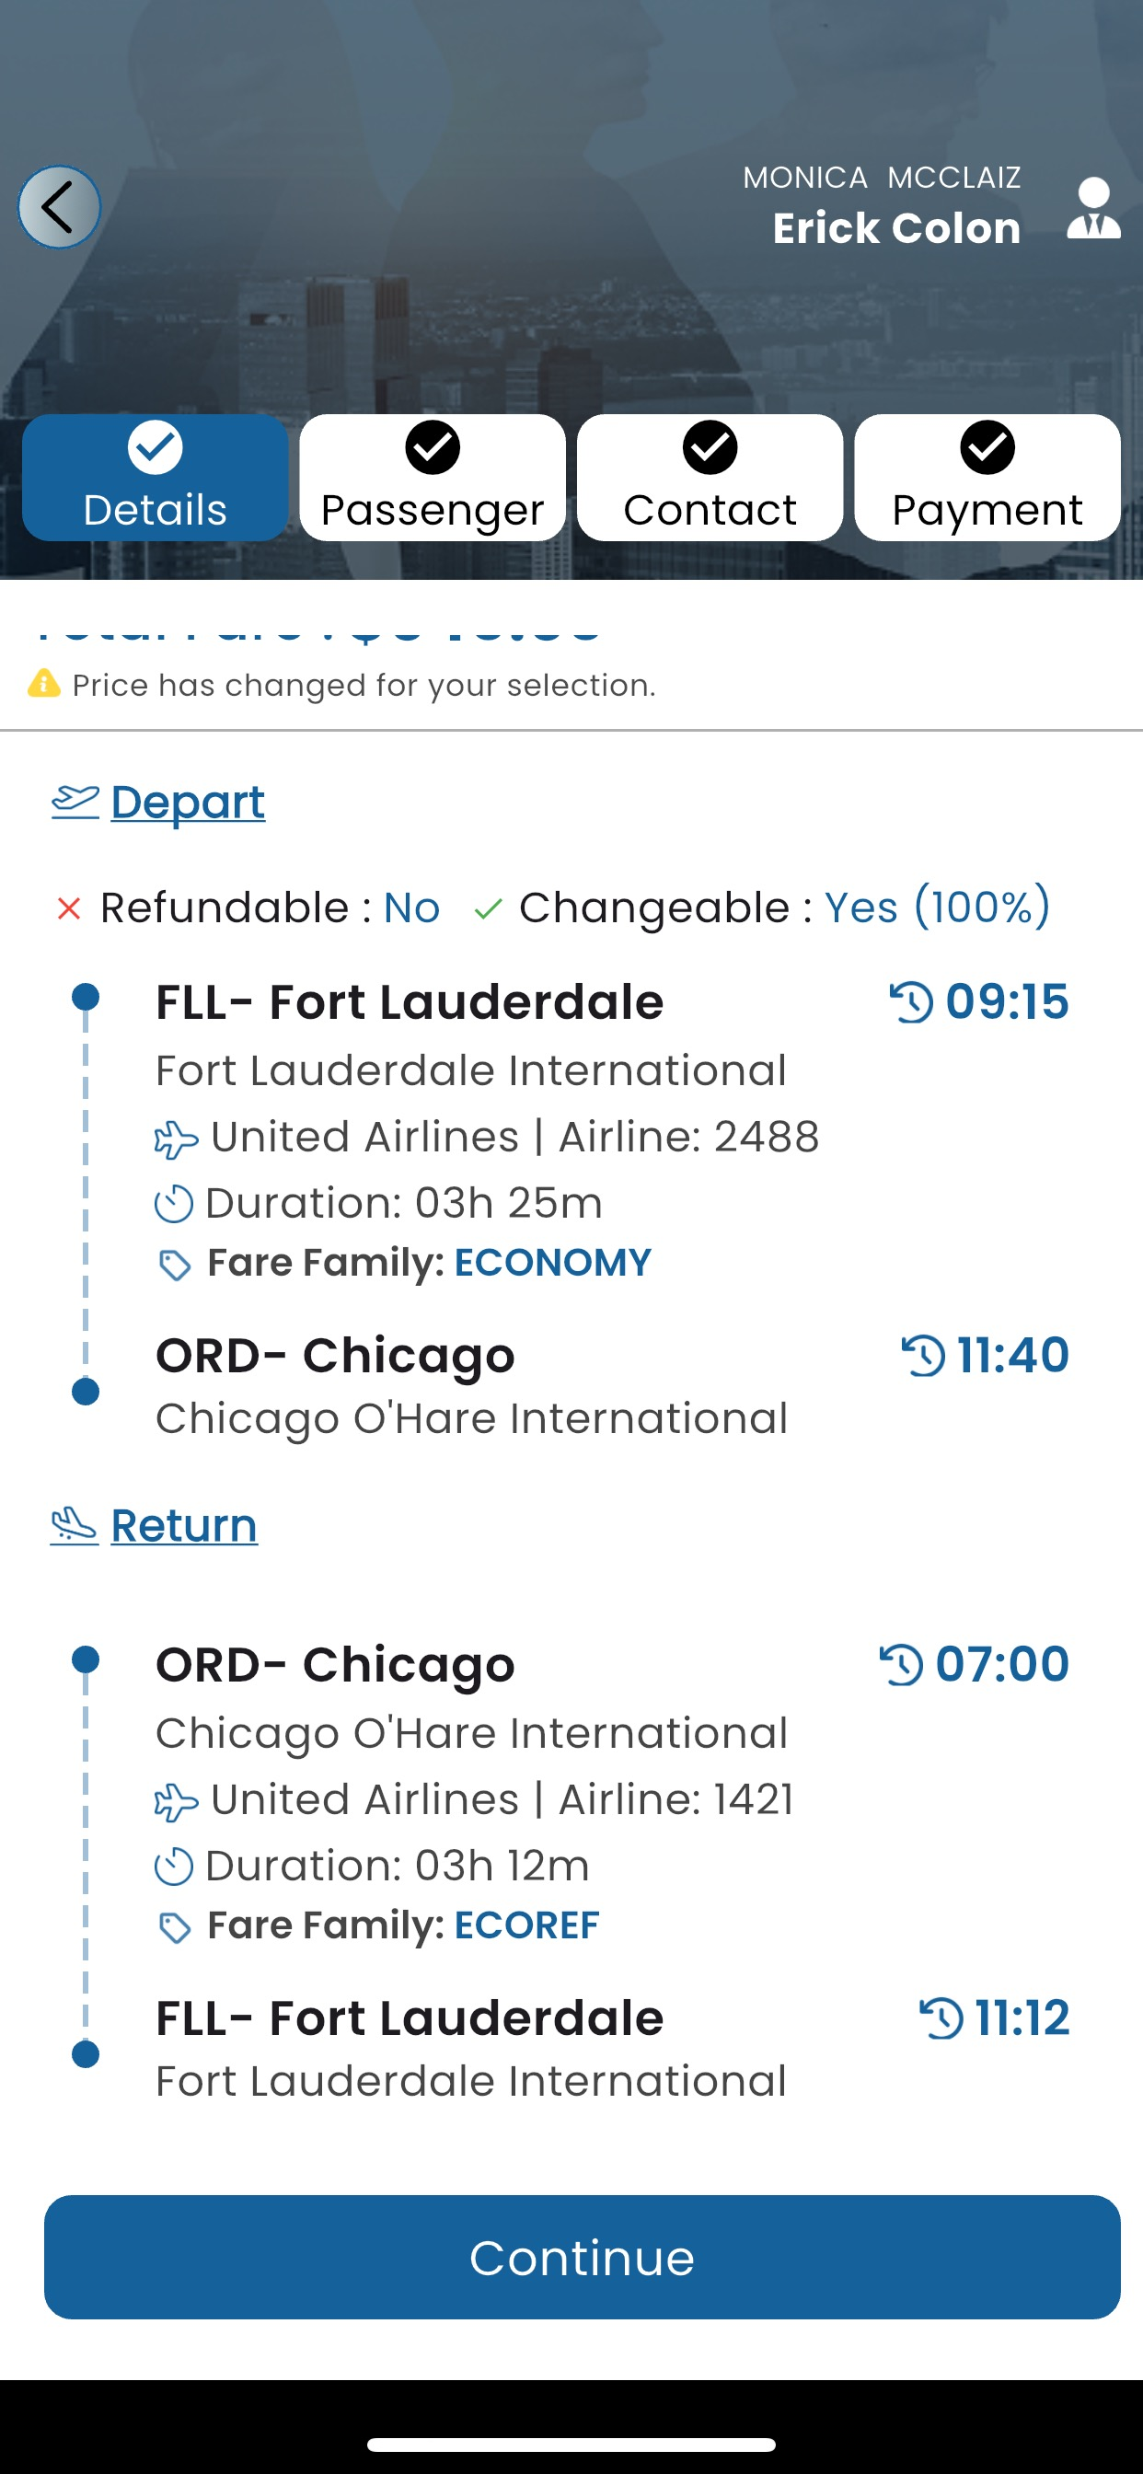Viewport: 1143px width, 2474px height.
Task: Tap the back arrow button
Action: click(59, 206)
